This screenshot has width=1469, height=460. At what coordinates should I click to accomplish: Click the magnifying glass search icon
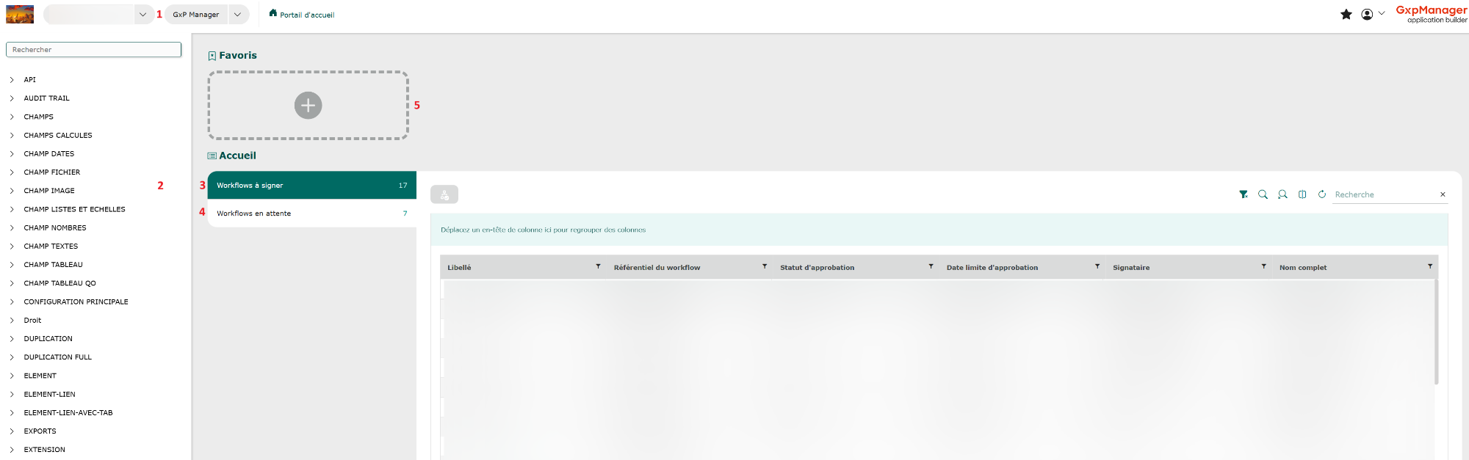point(1263,194)
